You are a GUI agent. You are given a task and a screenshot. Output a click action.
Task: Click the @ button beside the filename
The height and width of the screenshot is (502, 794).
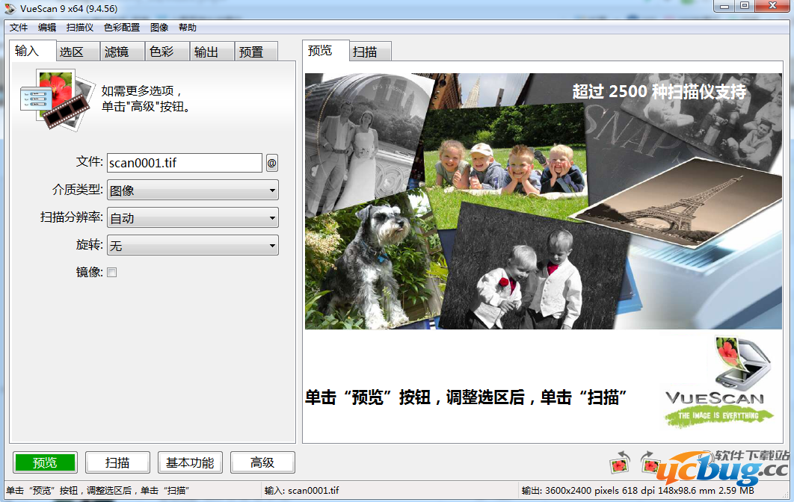click(x=271, y=162)
